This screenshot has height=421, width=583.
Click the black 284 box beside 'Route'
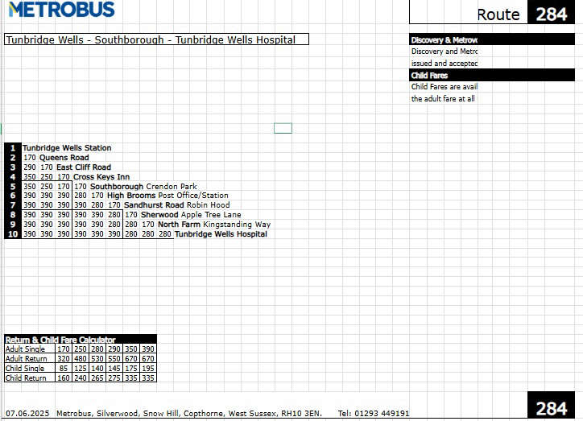coord(551,12)
